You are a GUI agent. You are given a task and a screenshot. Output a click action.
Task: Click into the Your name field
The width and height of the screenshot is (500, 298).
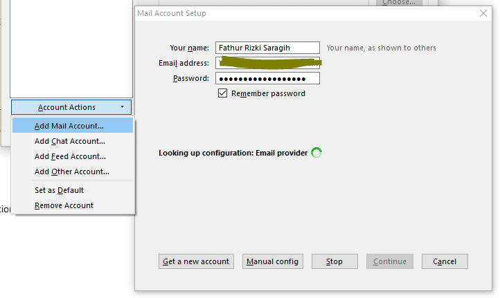click(x=267, y=48)
